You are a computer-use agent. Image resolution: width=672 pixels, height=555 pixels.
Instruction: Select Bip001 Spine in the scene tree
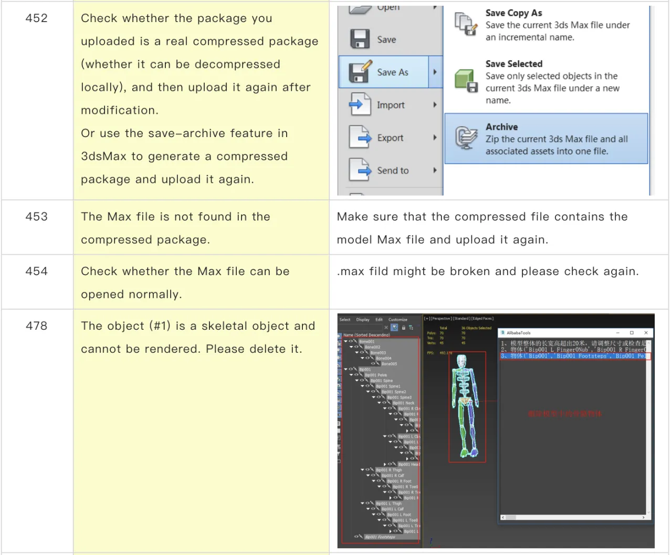pos(381,381)
